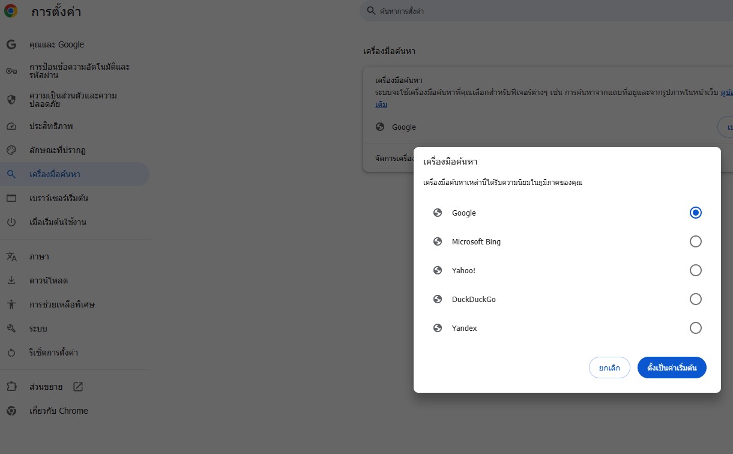Click globe icon next to Google in dialog
The height and width of the screenshot is (454, 733).
point(438,213)
